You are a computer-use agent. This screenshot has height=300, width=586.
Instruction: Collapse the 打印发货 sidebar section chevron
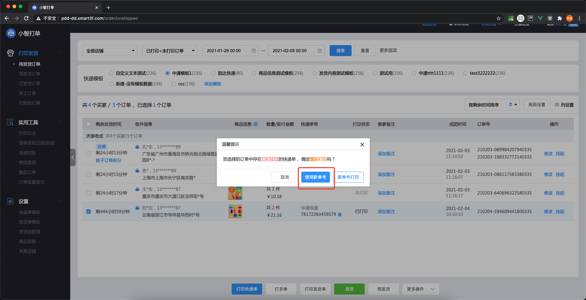(x=61, y=53)
